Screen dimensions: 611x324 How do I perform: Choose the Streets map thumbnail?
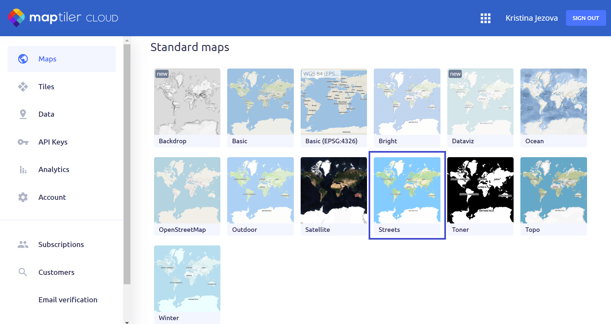(407, 190)
